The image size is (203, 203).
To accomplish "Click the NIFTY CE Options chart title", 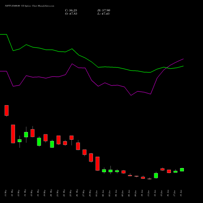I will pos(30,6).
